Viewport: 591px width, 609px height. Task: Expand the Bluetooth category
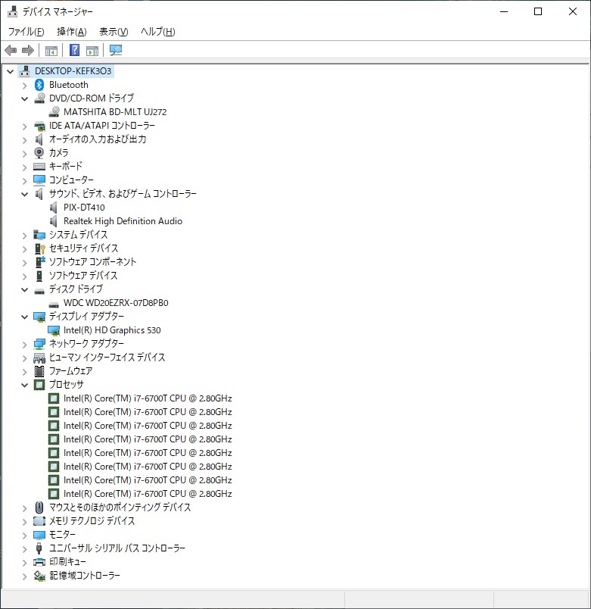click(25, 86)
